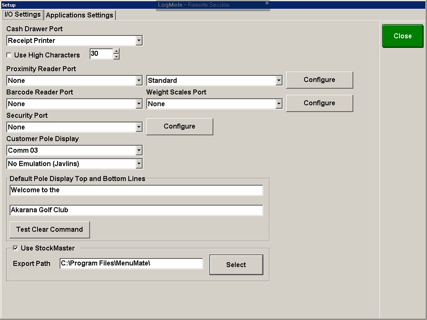427x320 pixels.
Task: Click Configure for the Proximity Reader
Action: pyautogui.click(x=319, y=80)
